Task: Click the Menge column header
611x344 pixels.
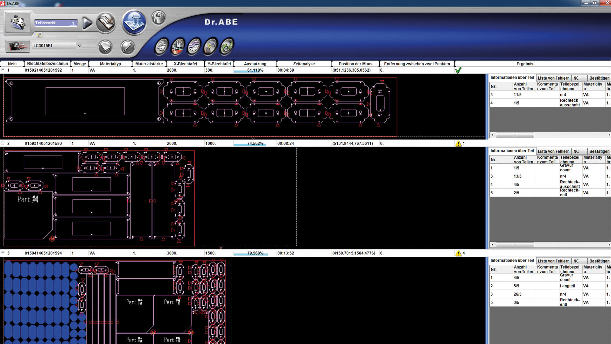Action: pyautogui.click(x=80, y=64)
